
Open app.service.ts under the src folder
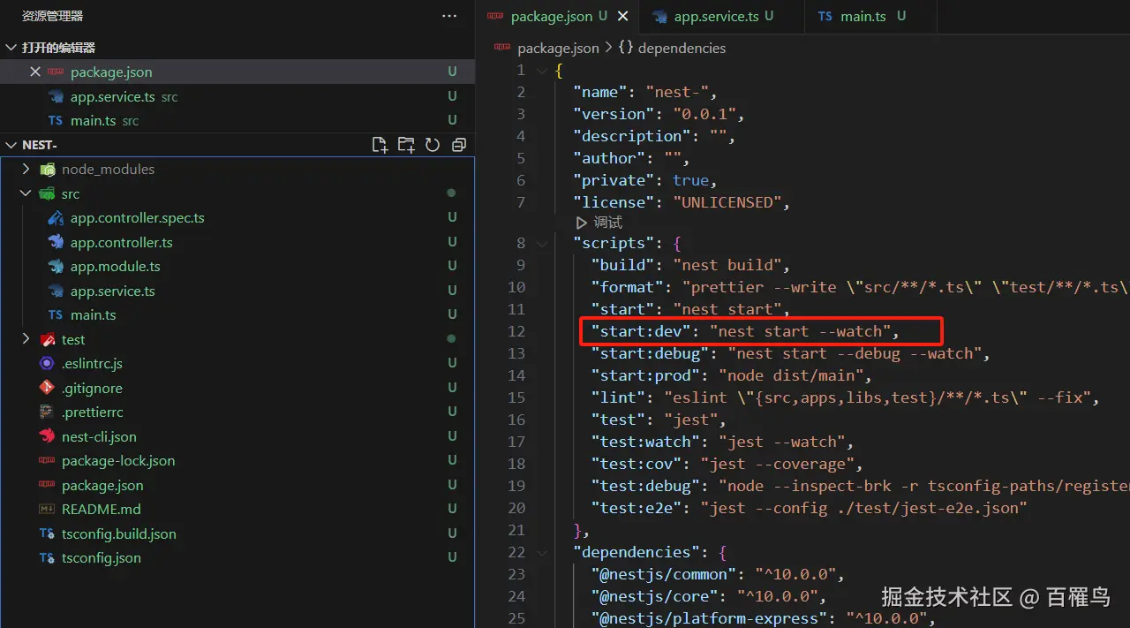pos(113,291)
